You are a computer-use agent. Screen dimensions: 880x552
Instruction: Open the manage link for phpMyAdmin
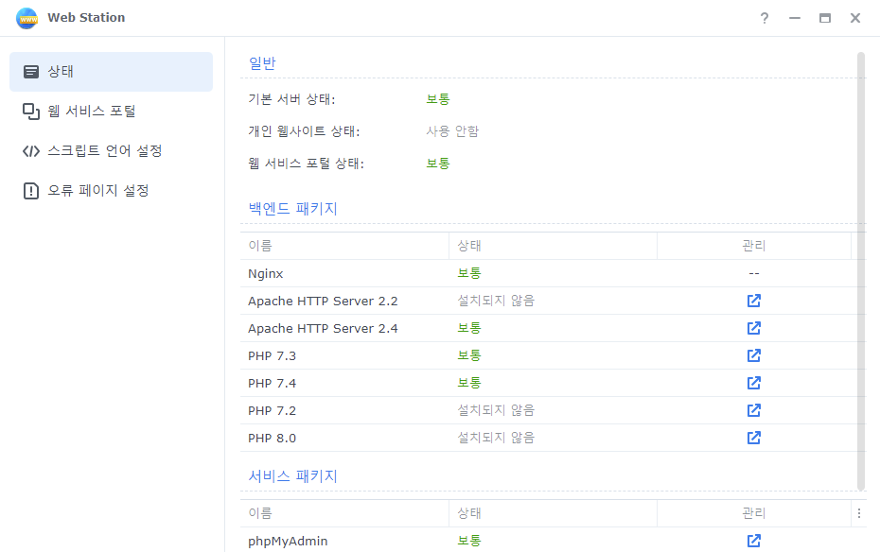(x=754, y=542)
